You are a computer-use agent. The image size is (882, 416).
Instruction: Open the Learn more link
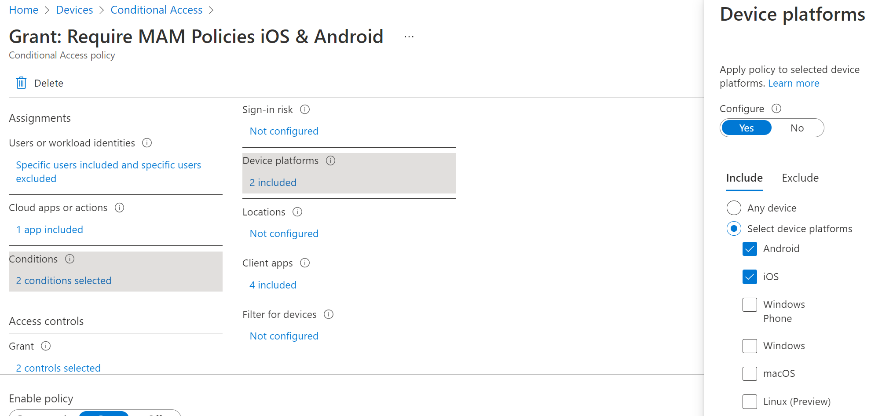tap(794, 83)
